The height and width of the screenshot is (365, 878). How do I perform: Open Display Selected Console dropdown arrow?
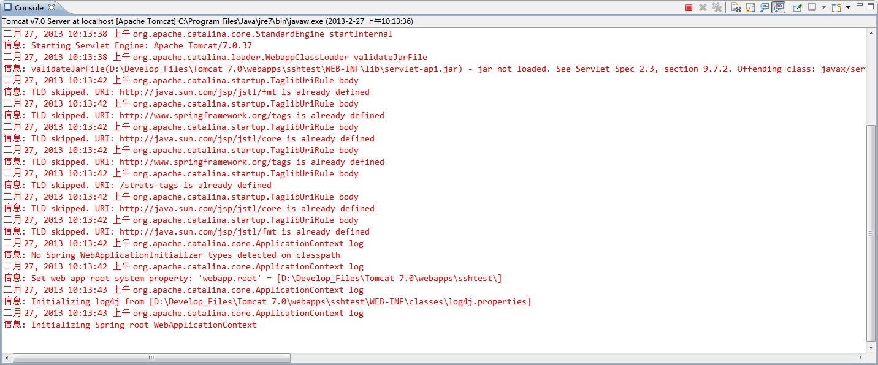(x=823, y=7)
